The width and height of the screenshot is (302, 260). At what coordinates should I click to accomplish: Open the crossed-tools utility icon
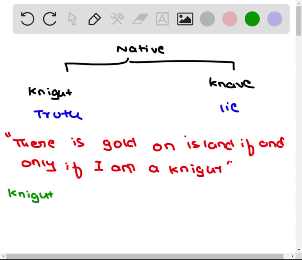pyautogui.click(x=117, y=19)
